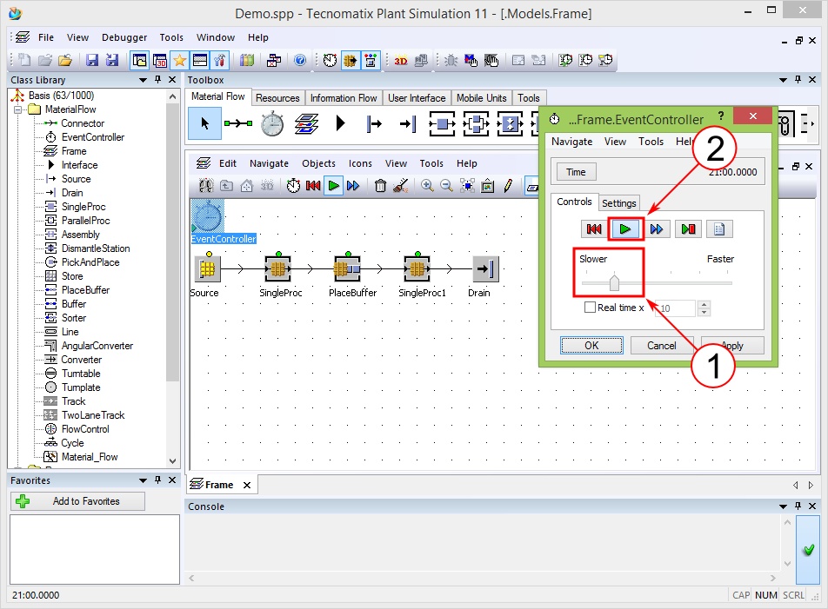The width and height of the screenshot is (828, 609).
Task: Close the Frame tab with its X
Action: coord(247,485)
